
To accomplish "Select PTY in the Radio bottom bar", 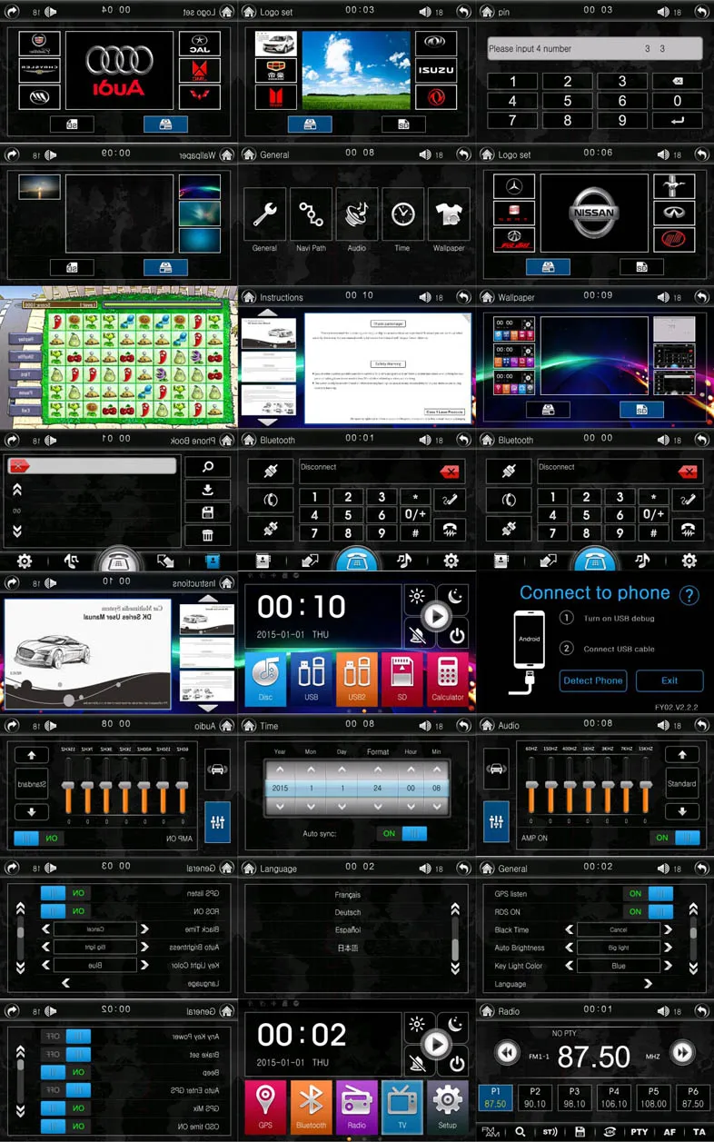I will click(x=640, y=1132).
